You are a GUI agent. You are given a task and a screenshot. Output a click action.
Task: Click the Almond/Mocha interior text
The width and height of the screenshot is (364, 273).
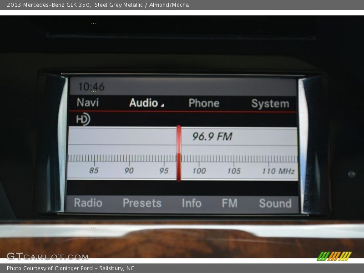(x=169, y=5)
